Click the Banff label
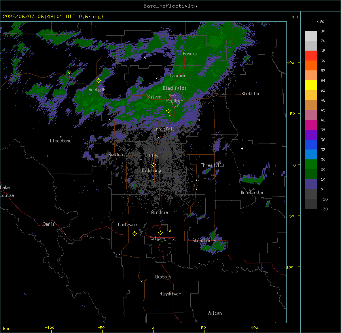This screenshot has width=341, height=333. click(x=49, y=224)
